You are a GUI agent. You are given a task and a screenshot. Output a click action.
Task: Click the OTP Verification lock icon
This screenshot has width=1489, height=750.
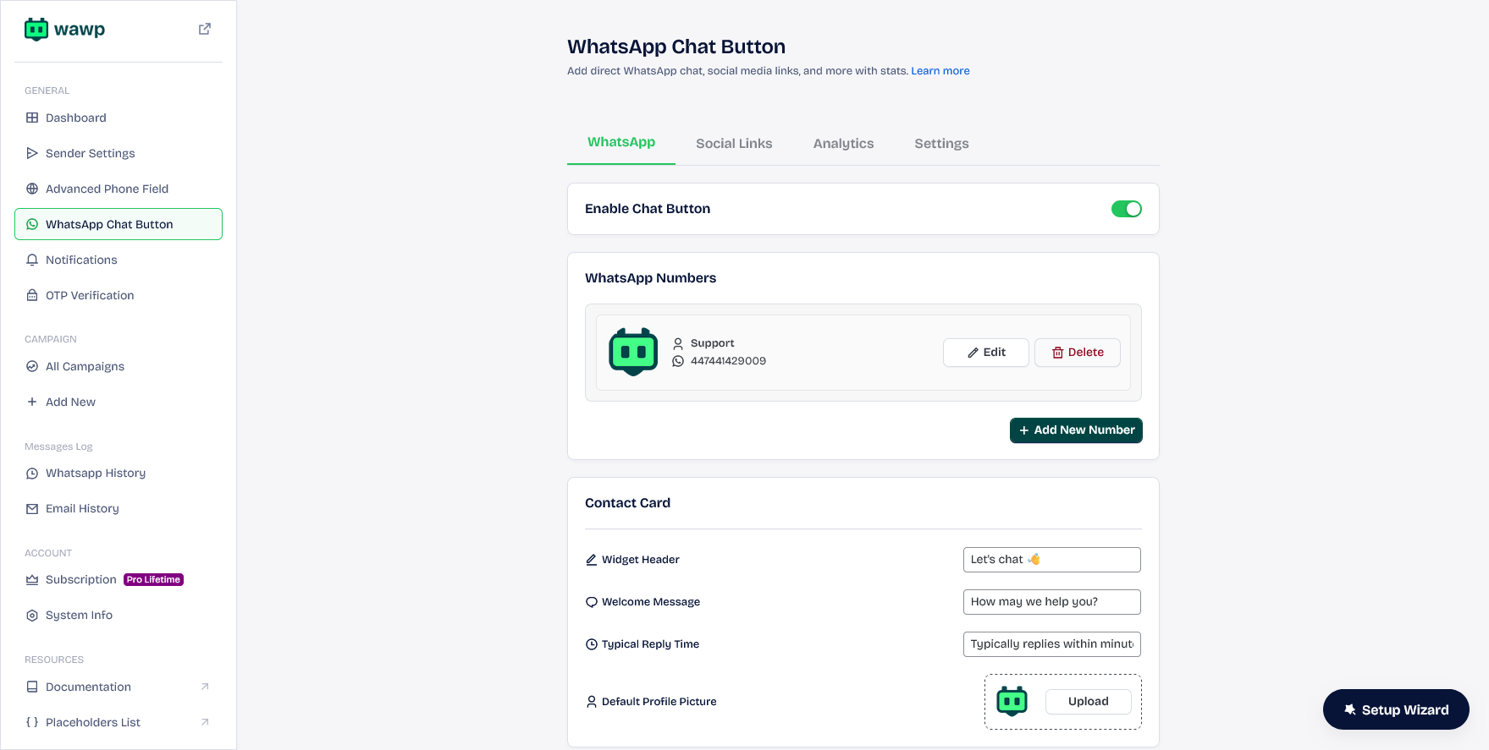(32, 295)
